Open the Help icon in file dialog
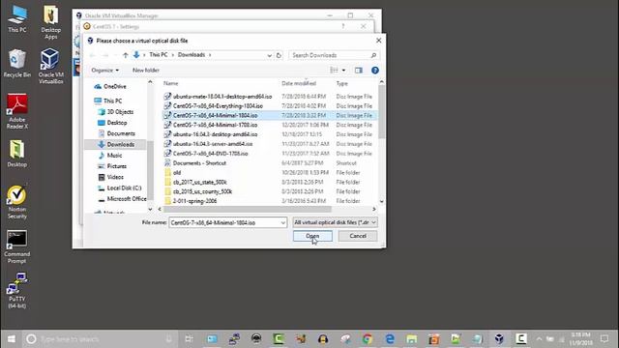This screenshot has width=619, height=348. click(375, 71)
